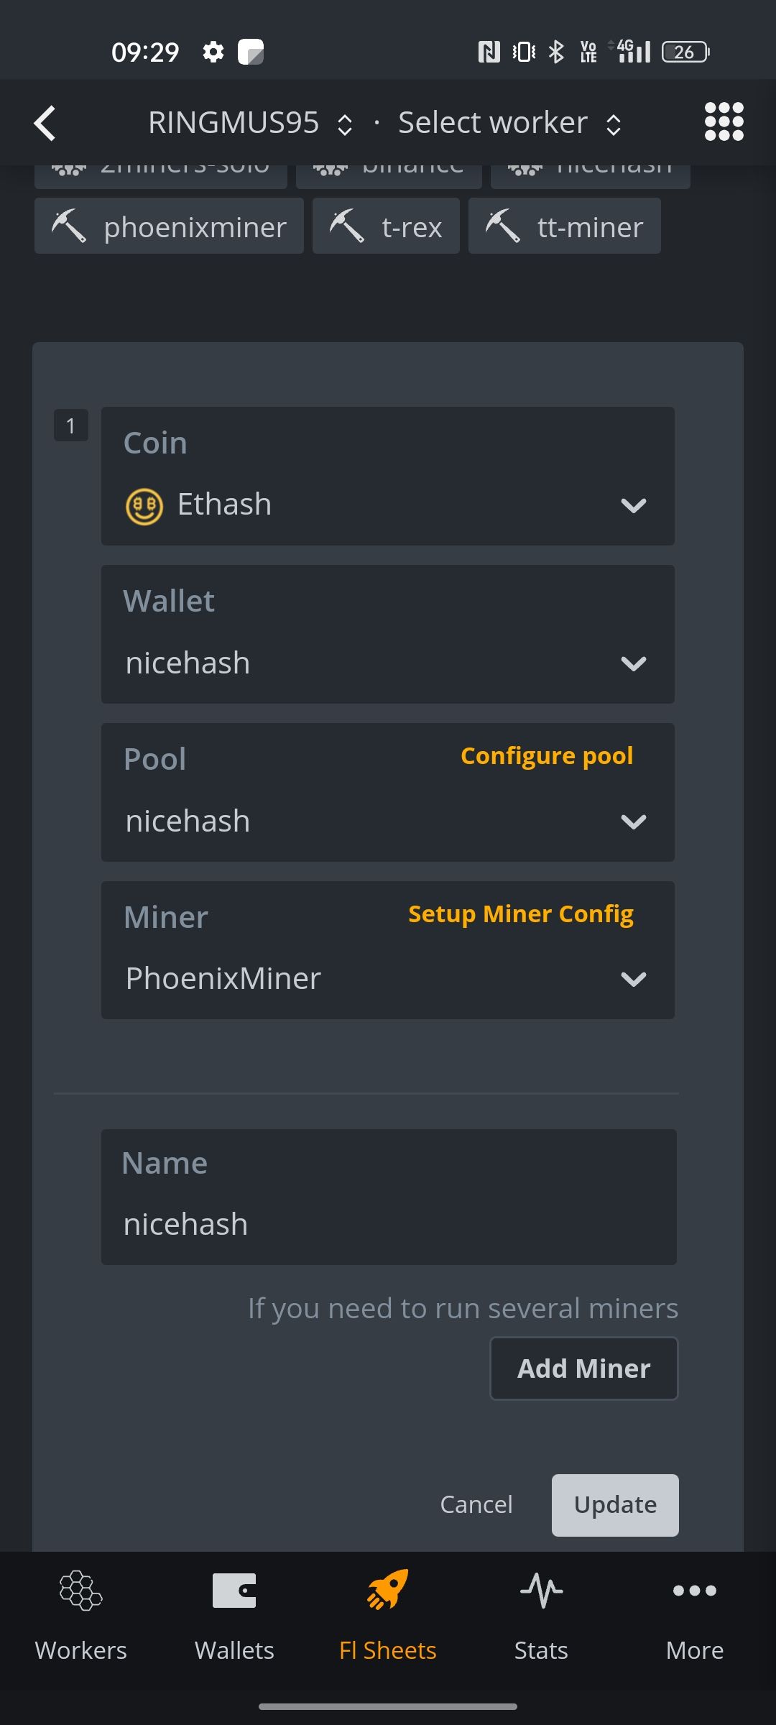Select the t-rex flight sheet chip
The image size is (776, 1725).
pyautogui.click(x=386, y=227)
